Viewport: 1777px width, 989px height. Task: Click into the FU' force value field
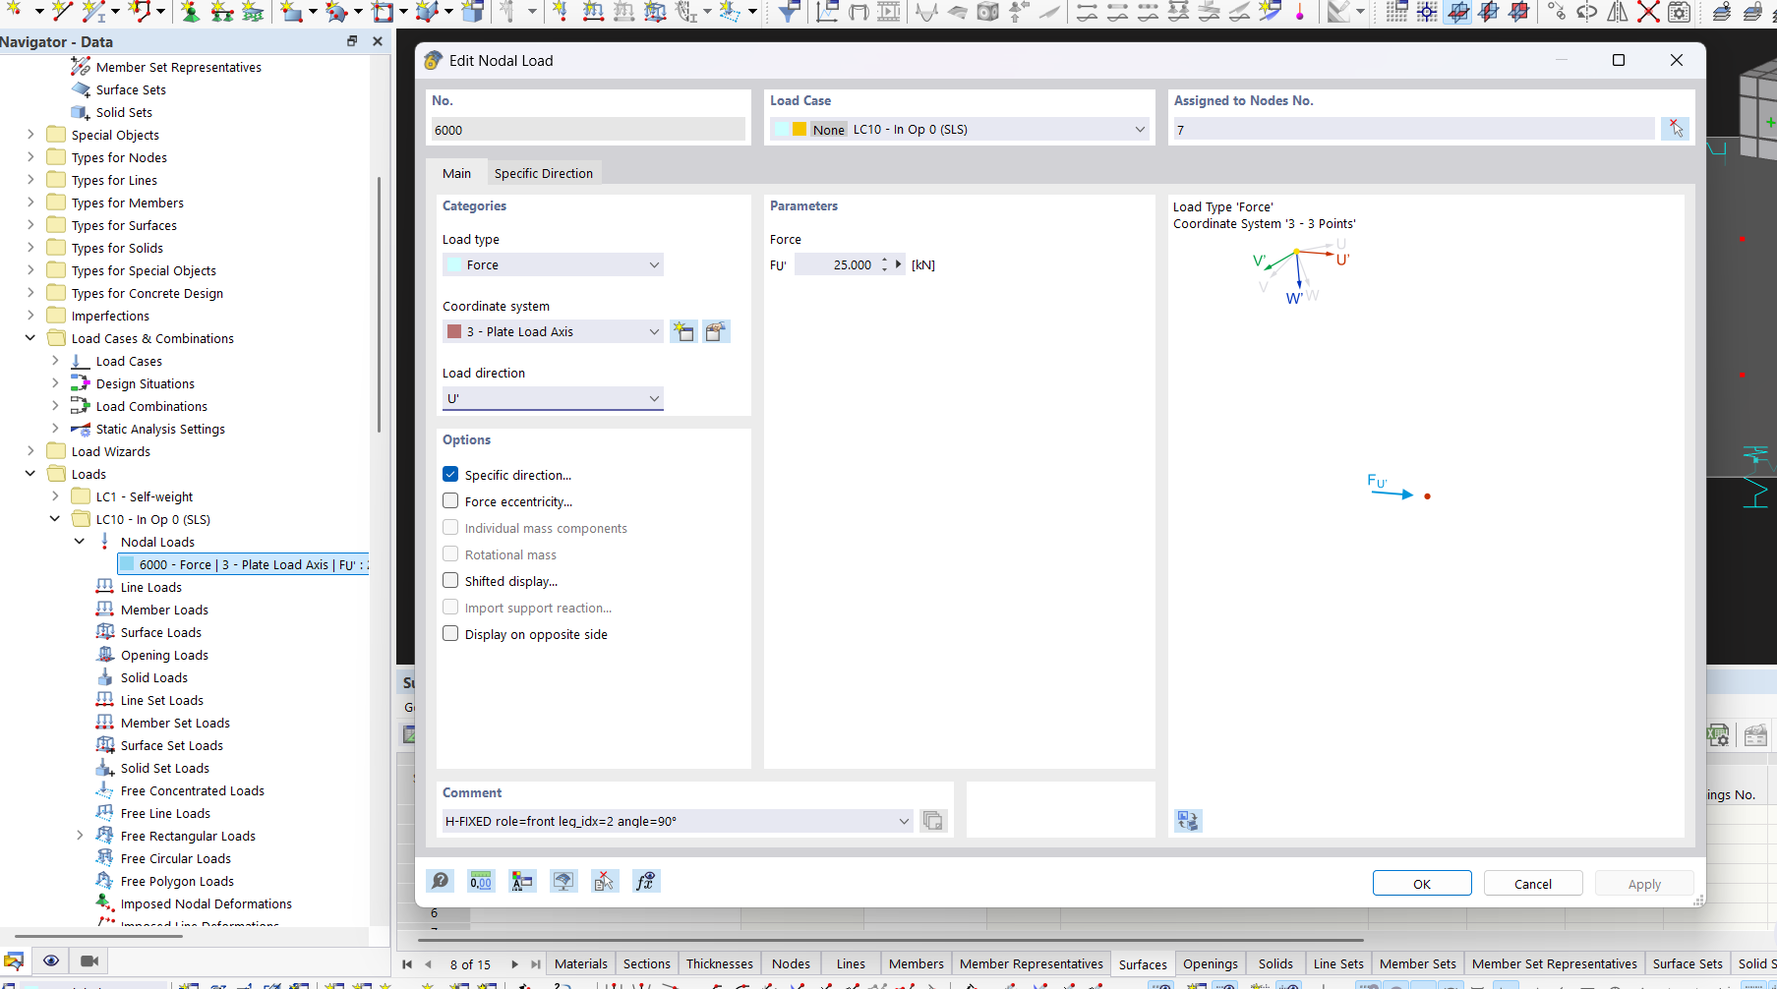[836, 265]
